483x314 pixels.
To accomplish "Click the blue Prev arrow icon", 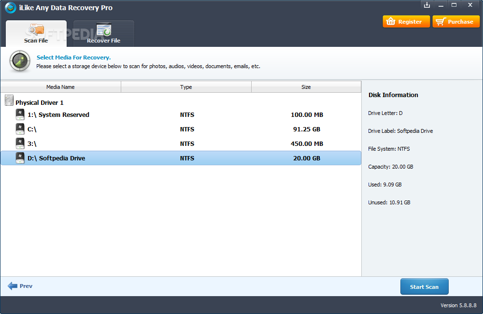I will tap(13, 286).
